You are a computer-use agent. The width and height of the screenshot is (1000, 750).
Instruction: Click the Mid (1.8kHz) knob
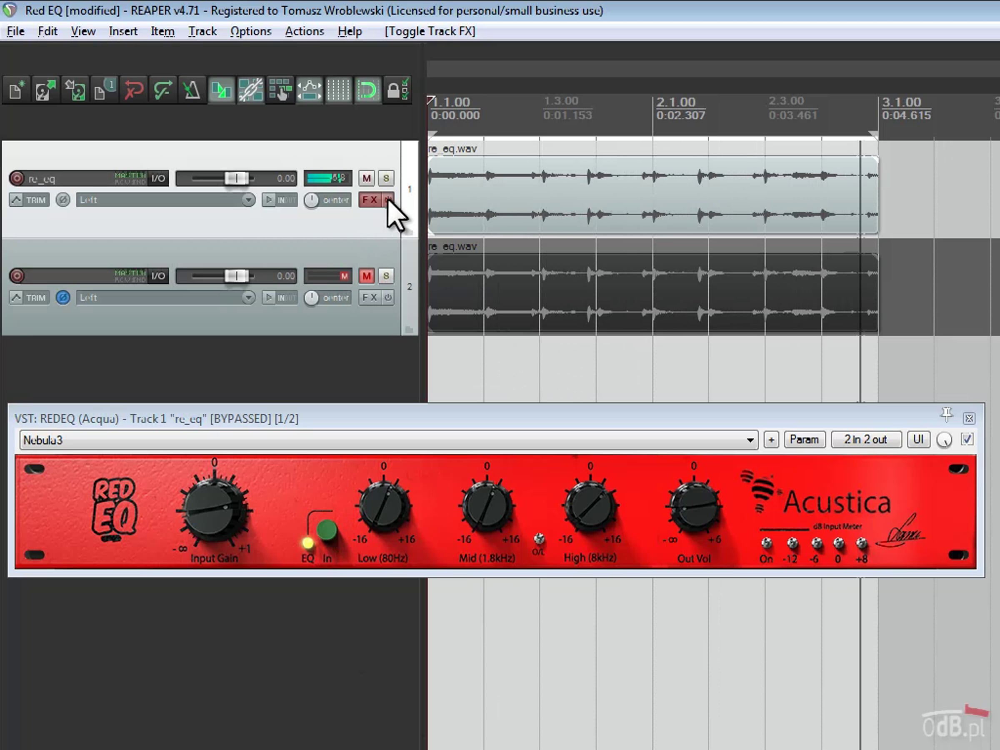pos(487,506)
